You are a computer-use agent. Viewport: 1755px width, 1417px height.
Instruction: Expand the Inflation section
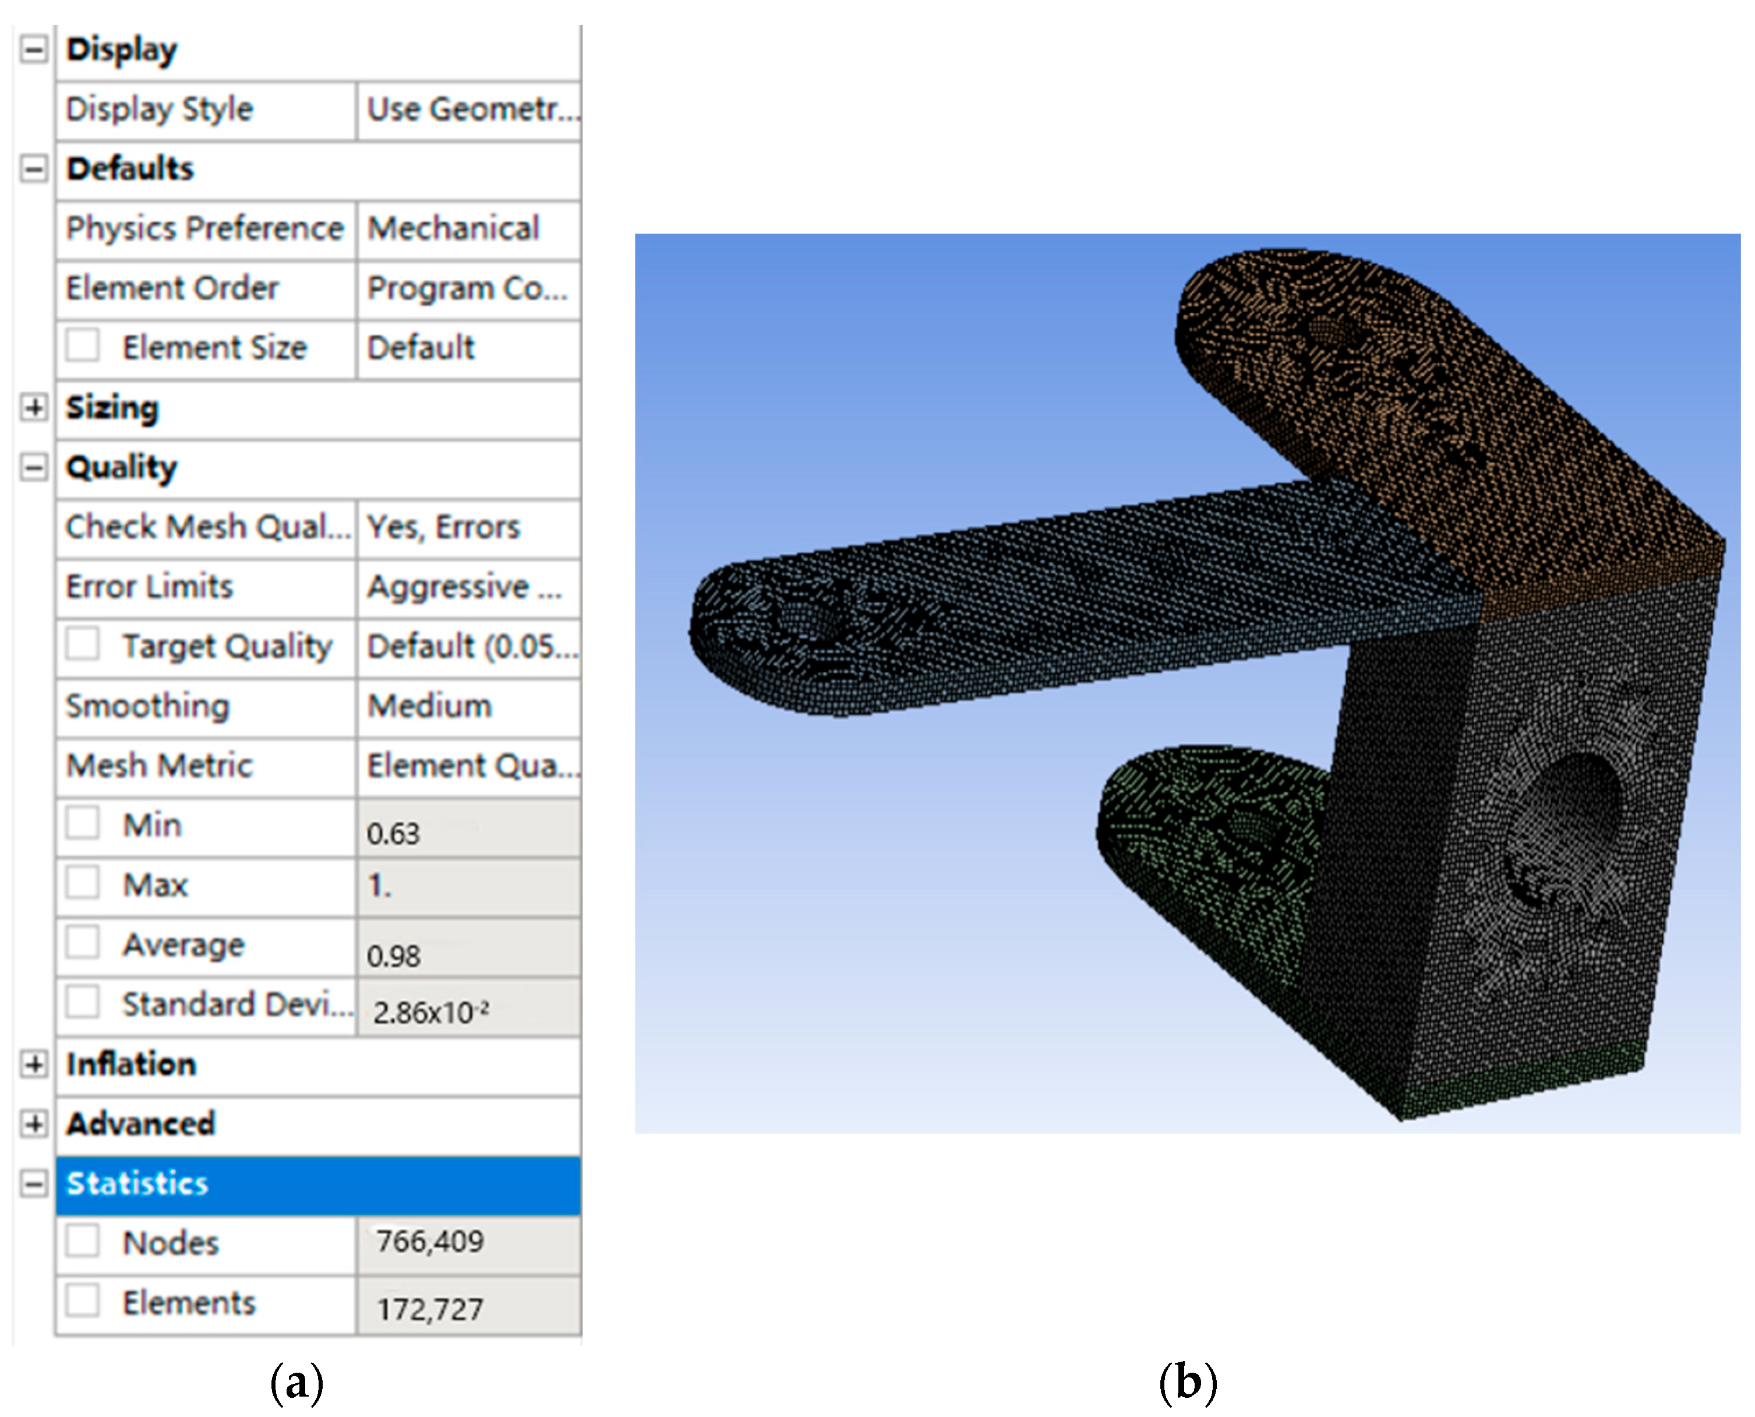pos(33,1064)
